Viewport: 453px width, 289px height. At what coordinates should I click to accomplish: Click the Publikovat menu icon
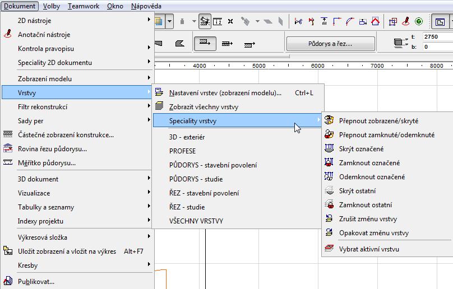coord(8,281)
